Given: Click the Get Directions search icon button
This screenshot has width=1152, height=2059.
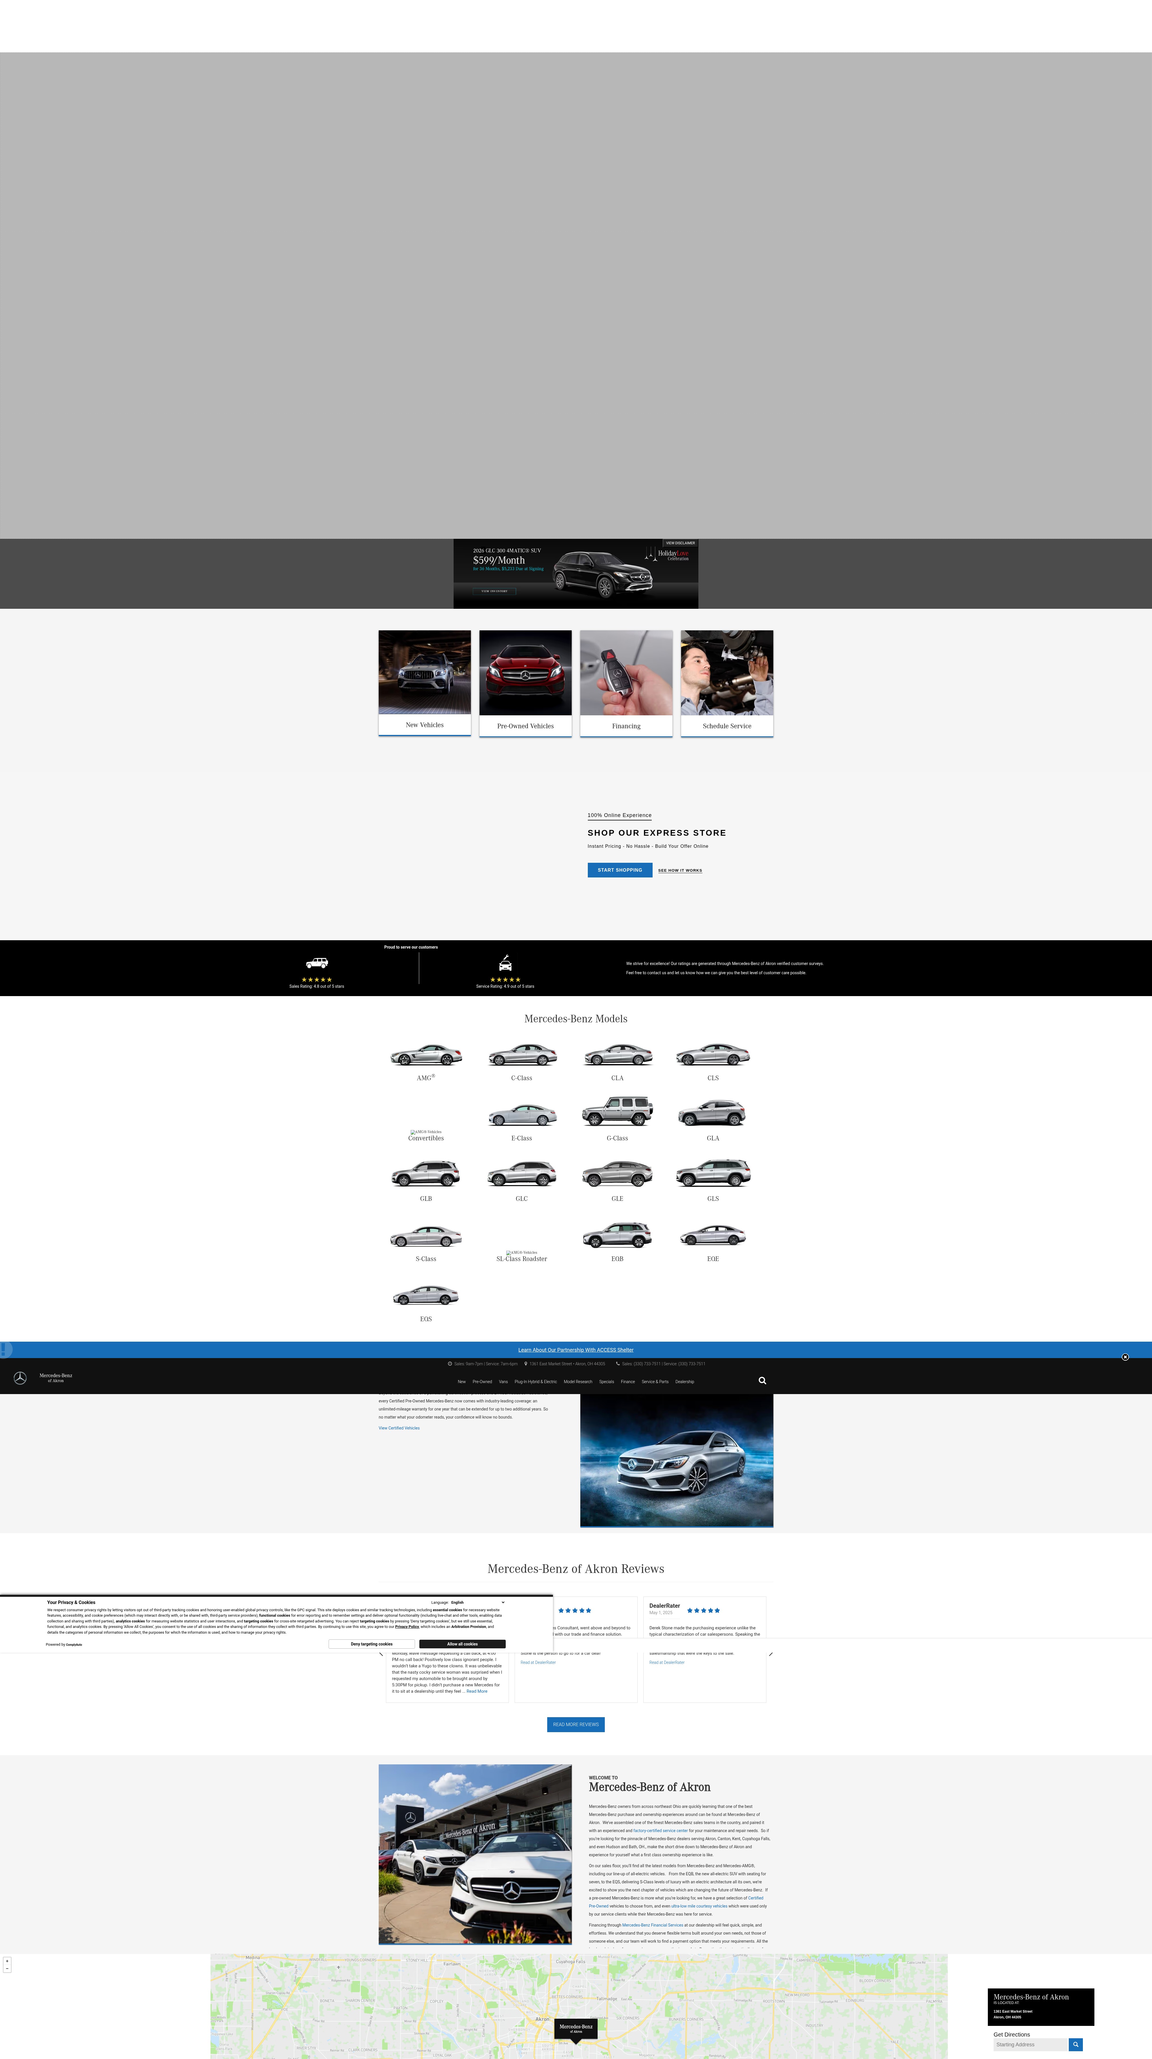Looking at the screenshot, I should coord(1075,2045).
